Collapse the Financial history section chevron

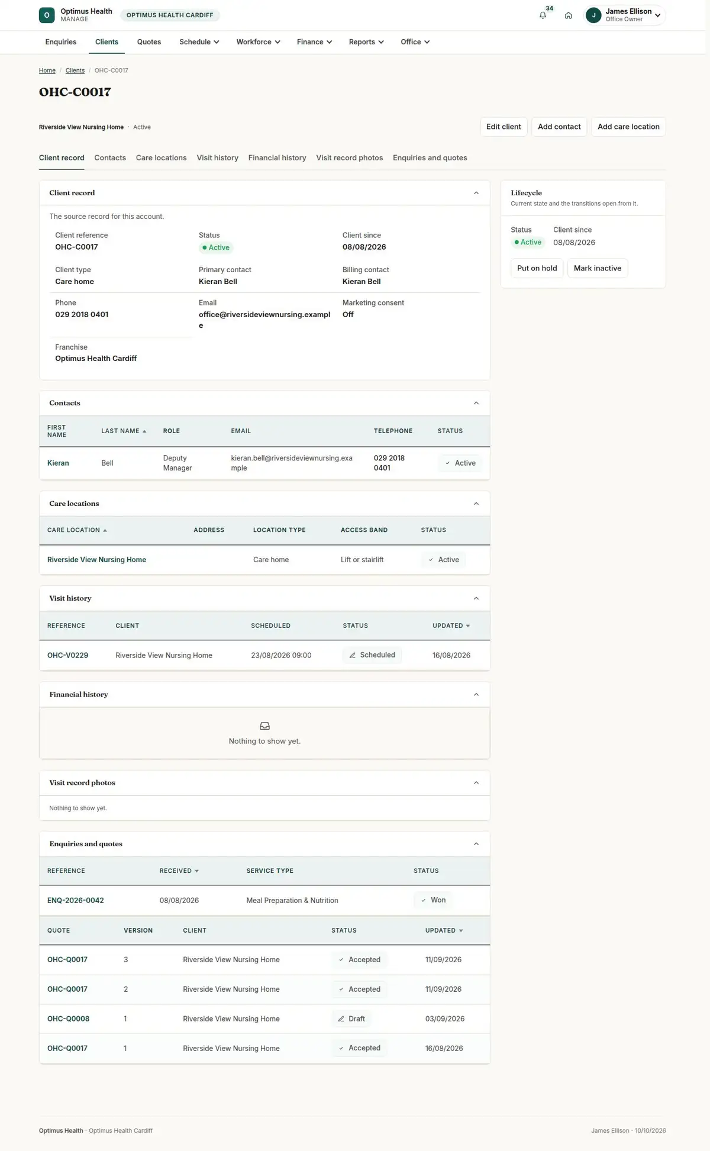(x=476, y=694)
